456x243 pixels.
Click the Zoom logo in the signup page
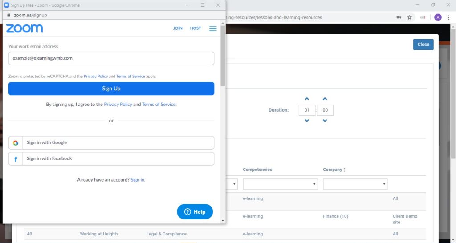point(24,28)
